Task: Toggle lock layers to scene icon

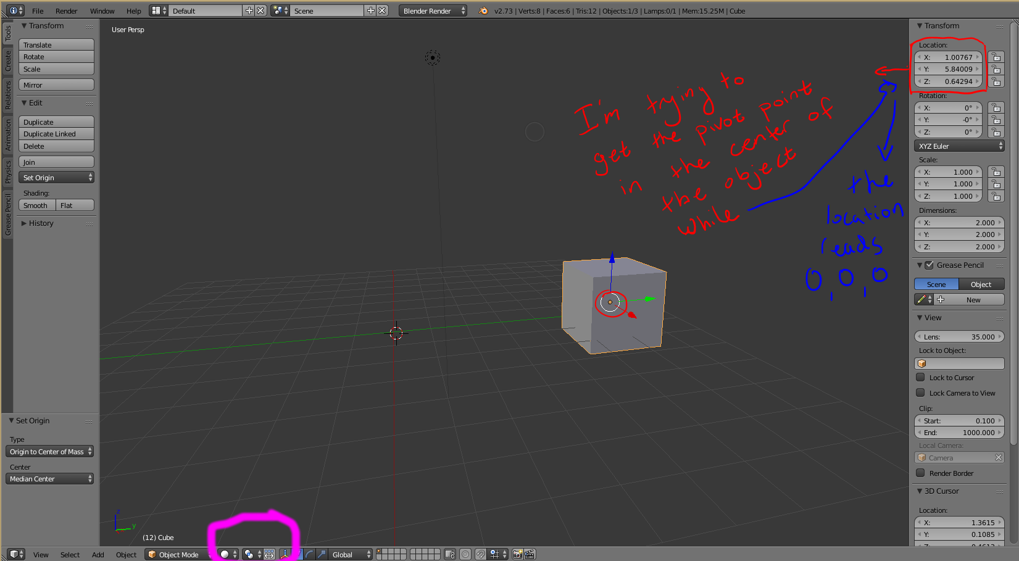Action: pyautogui.click(x=450, y=554)
